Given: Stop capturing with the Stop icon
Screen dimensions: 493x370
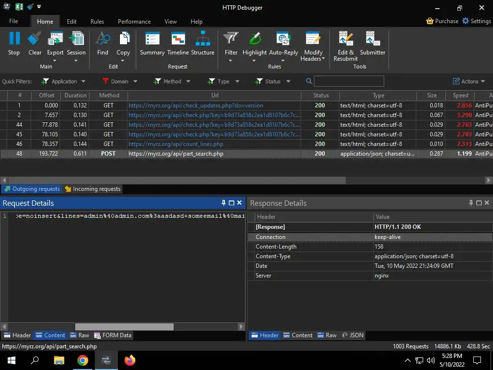Looking at the screenshot, I should point(14,39).
